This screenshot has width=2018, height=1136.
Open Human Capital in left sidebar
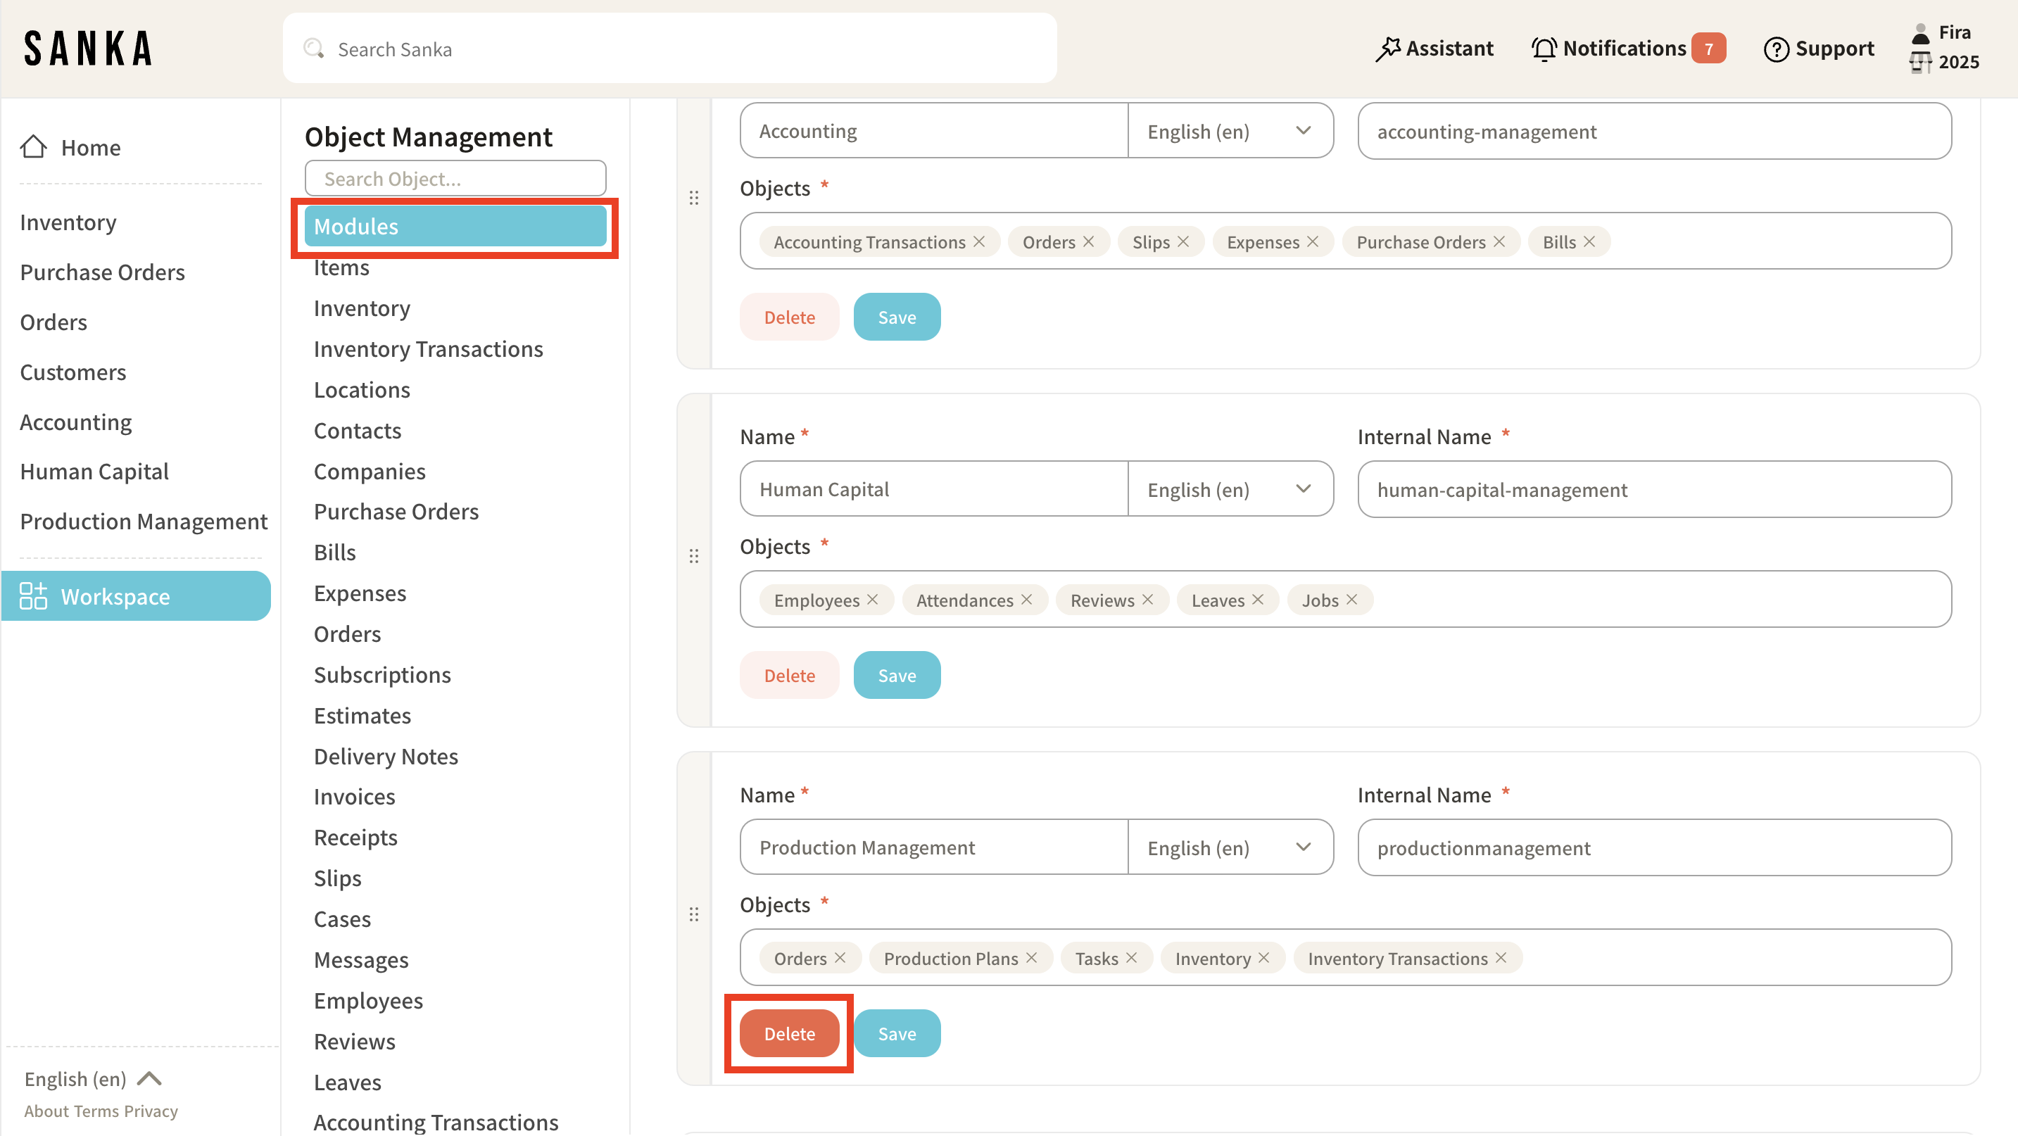tap(94, 472)
